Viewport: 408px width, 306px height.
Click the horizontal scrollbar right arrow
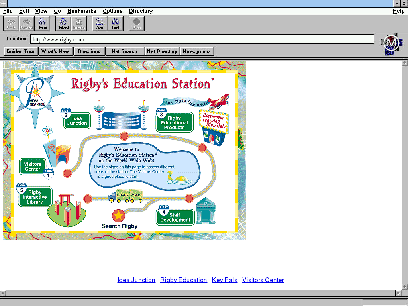[x=398, y=293]
